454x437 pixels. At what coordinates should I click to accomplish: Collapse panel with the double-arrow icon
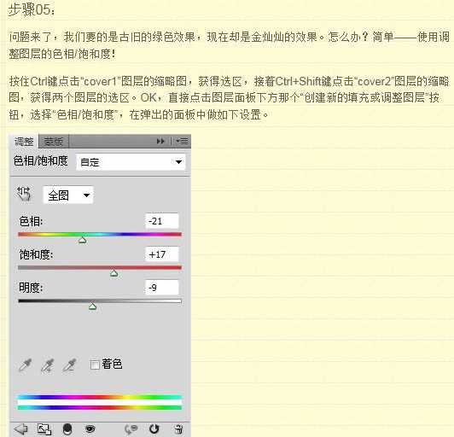(x=160, y=141)
